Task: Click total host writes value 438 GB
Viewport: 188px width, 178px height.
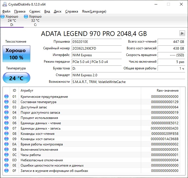Action: click(x=172, y=48)
